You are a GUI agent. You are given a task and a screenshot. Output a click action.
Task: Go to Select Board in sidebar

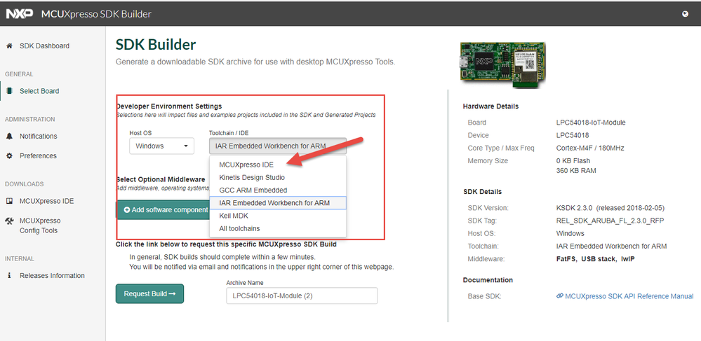[39, 91]
